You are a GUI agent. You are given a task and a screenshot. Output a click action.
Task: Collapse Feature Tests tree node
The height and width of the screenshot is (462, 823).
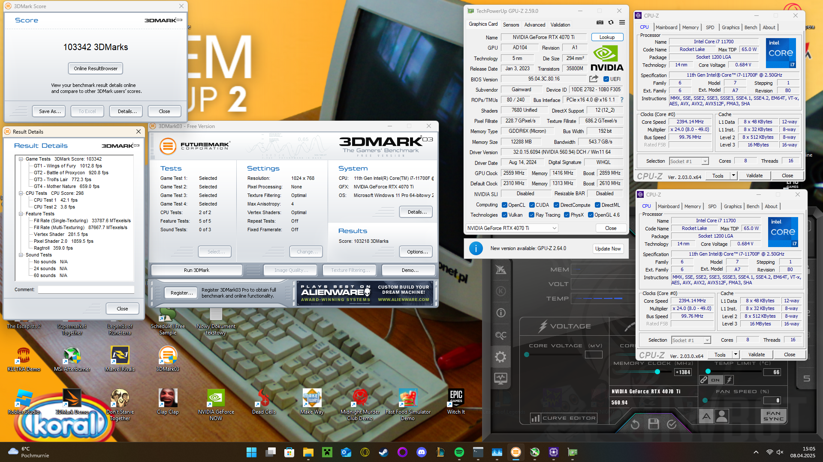[x=21, y=214]
